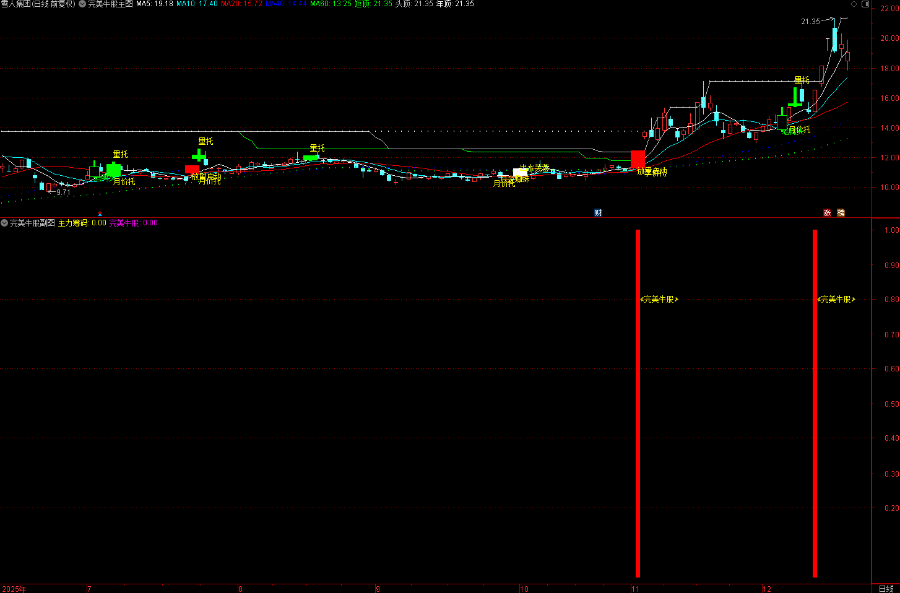Click the magenta 完美牛股: 0.00 label
900x593 pixels.
[x=134, y=223]
